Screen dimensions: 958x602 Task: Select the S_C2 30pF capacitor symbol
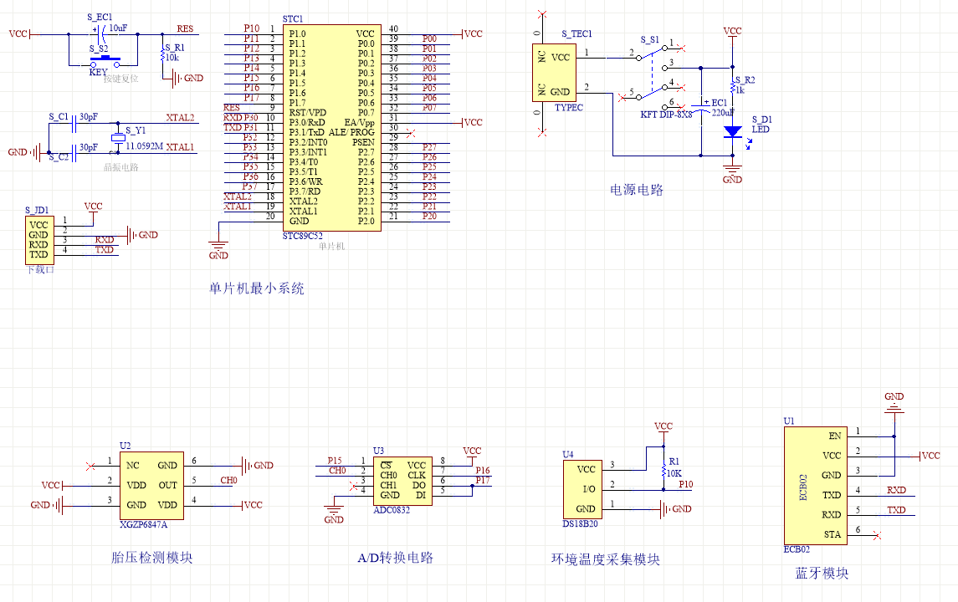coord(74,153)
